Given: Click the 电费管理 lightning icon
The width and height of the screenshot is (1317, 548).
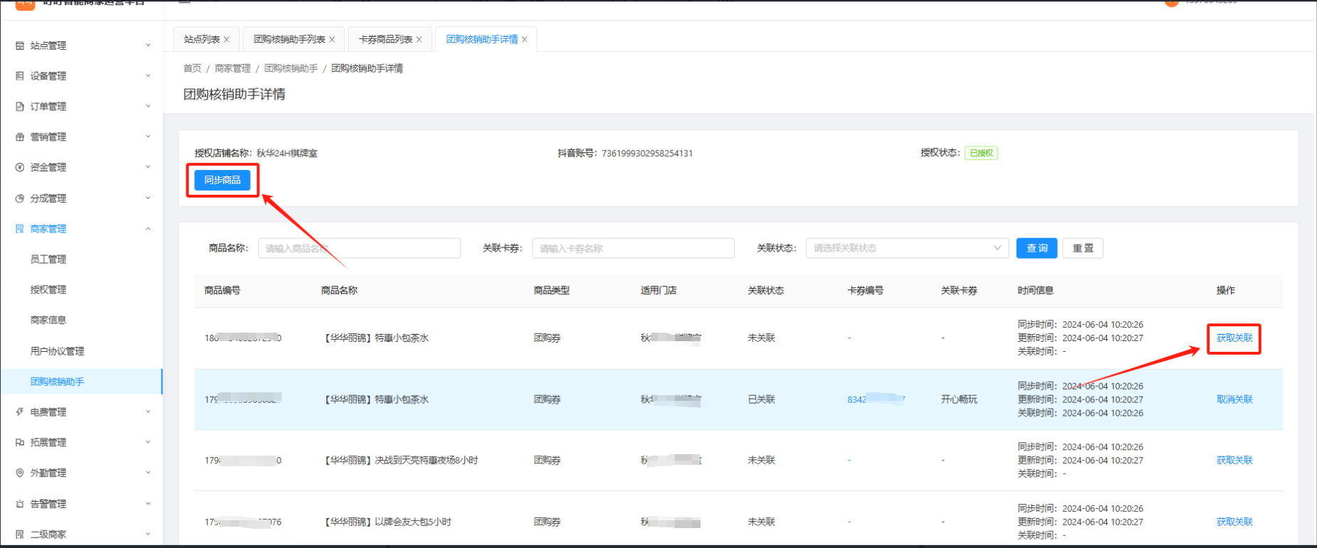Looking at the screenshot, I should point(20,412).
